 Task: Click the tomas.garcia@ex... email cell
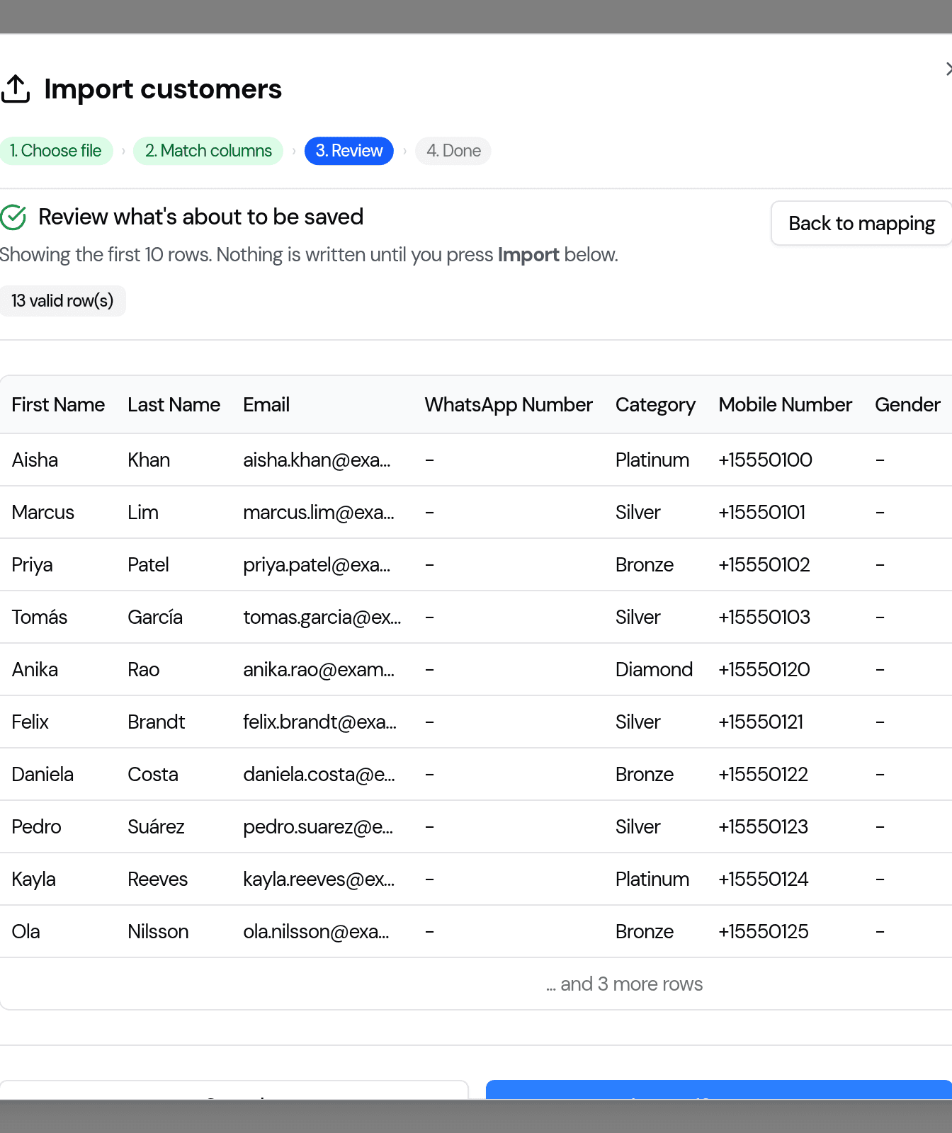click(322, 617)
